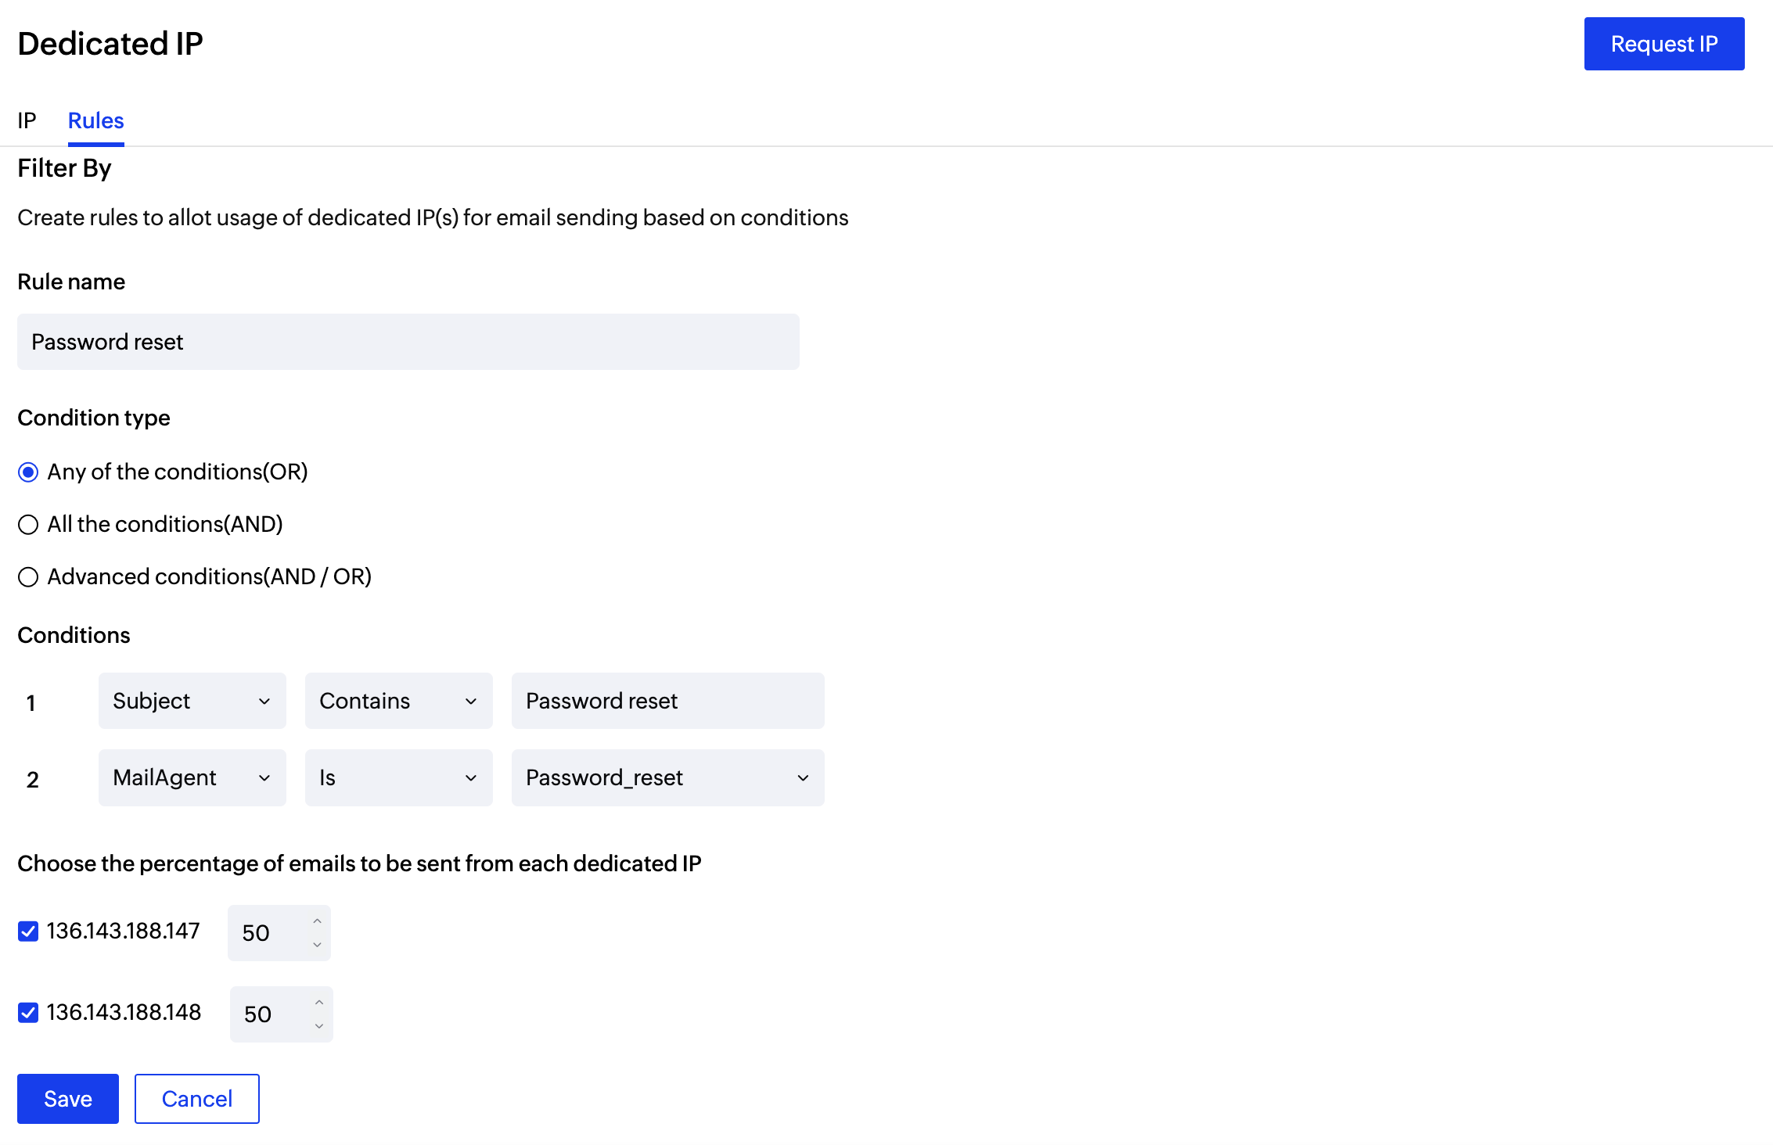Expand the MailAgent field dropdown
The width and height of the screenshot is (1773, 1145).
click(192, 777)
